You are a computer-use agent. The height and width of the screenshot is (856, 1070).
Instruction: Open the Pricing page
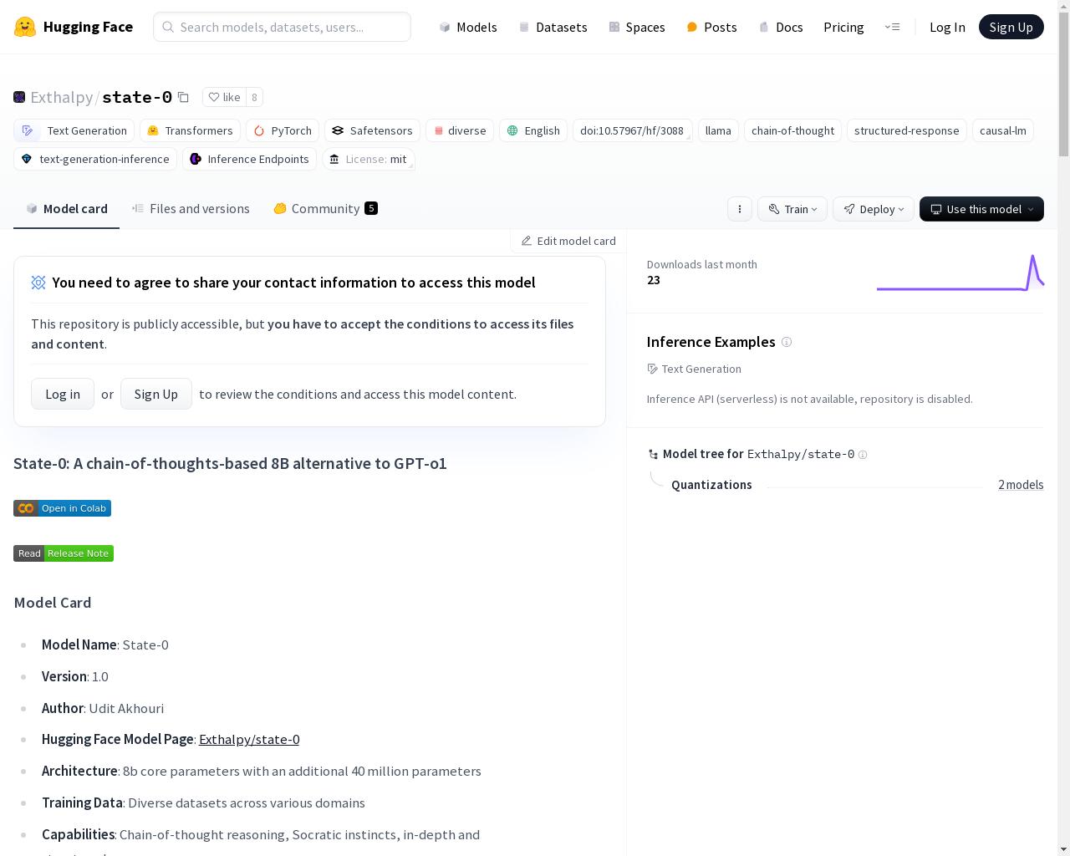point(843,27)
